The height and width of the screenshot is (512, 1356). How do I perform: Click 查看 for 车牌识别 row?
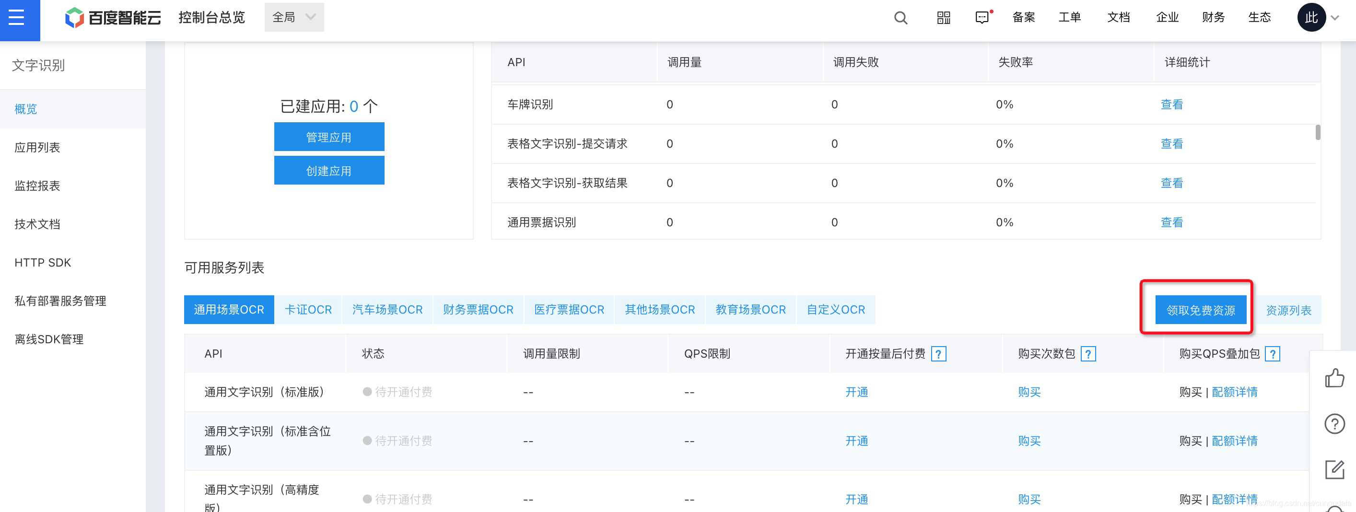(x=1171, y=104)
